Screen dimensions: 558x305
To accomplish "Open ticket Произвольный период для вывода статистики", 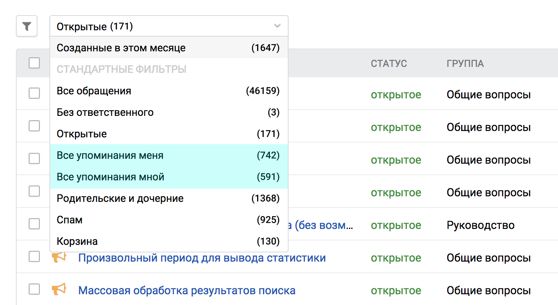I will pyautogui.click(x=202, y=258).
